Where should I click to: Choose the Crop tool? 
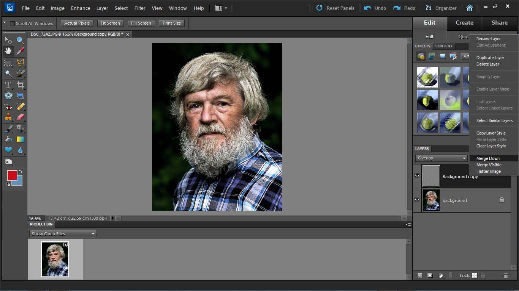click(20, 85)
